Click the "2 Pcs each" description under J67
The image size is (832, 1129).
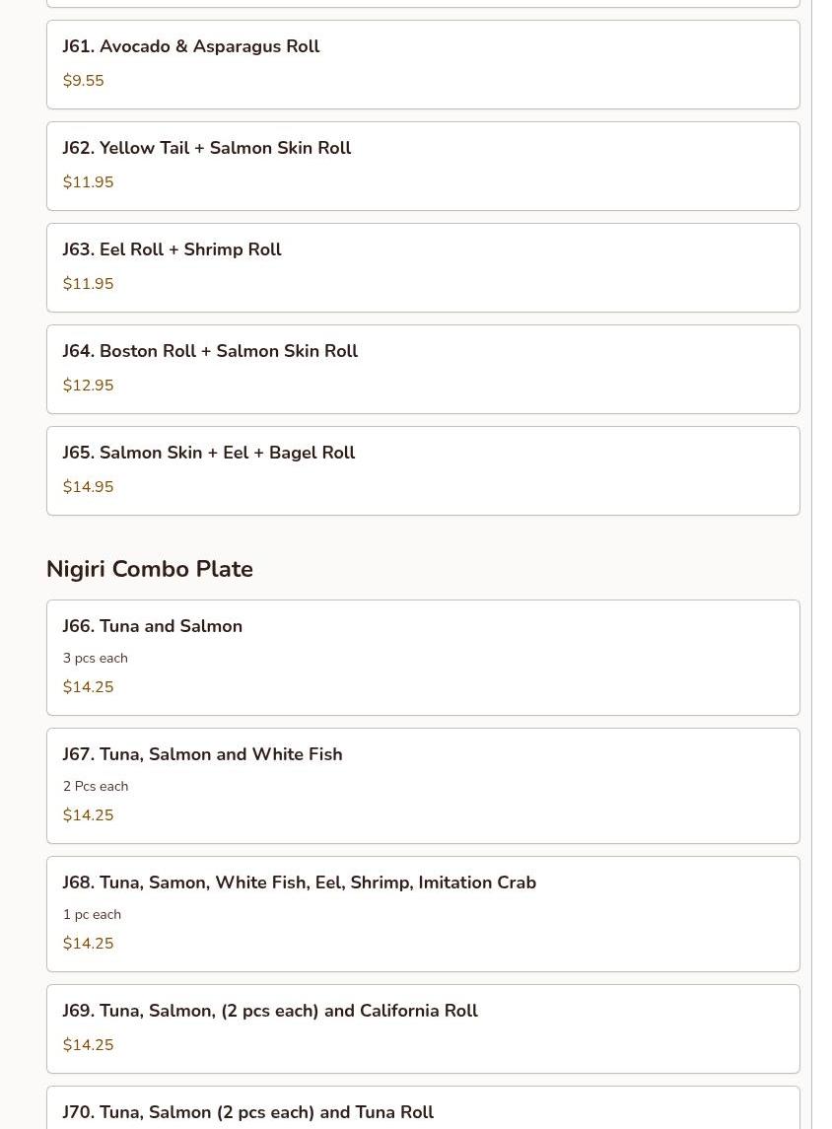(x=96, y=787)
